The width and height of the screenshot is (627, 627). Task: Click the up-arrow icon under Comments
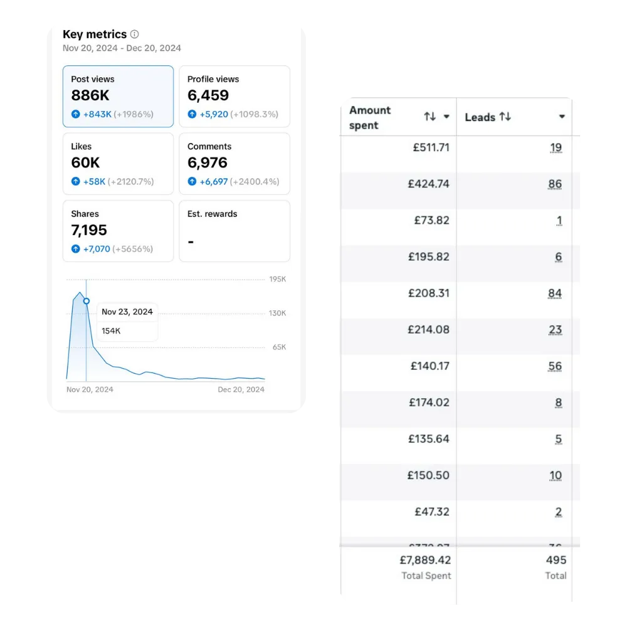[x=192, y=181]
